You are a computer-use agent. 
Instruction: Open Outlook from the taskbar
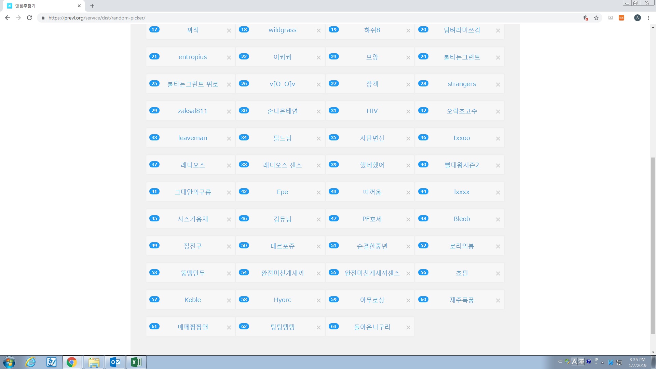point(115,362)
